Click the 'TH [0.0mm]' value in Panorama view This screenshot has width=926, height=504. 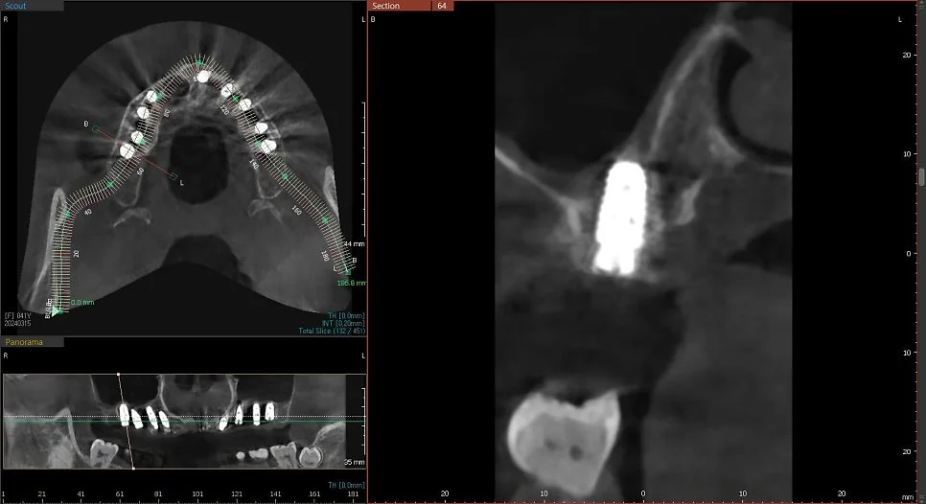[346, 485]
